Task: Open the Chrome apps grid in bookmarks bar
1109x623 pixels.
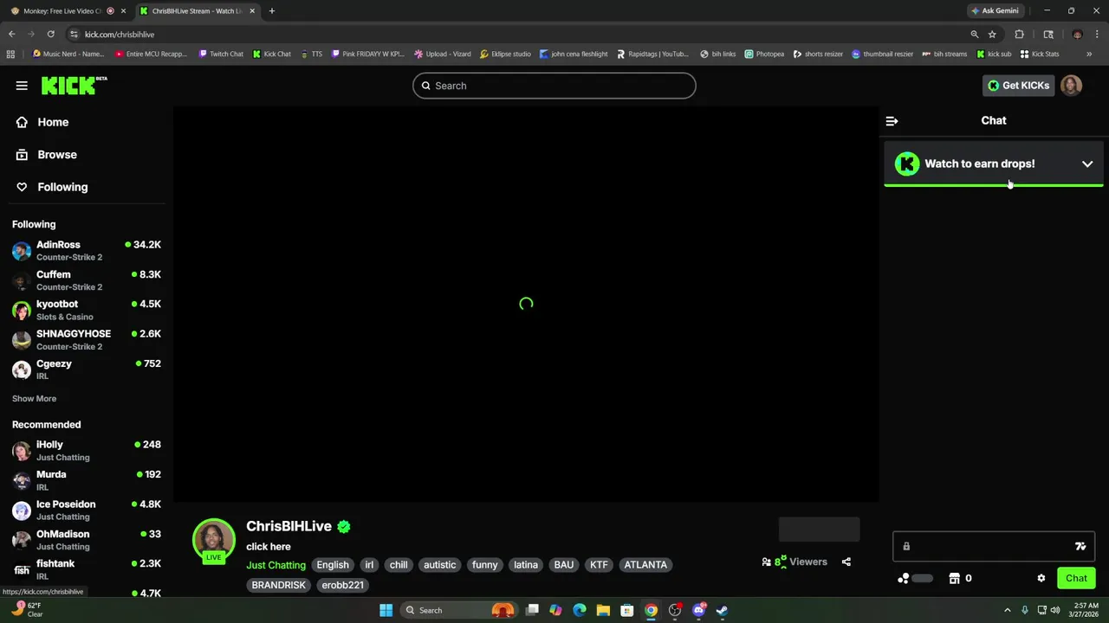Action: point(10,54)
